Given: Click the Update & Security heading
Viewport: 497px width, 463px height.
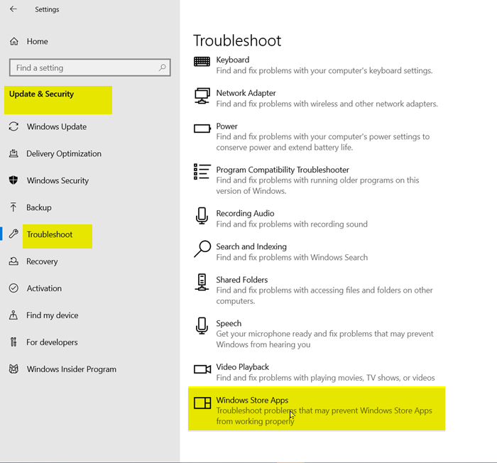Looking at the screenshot, I should click(x=41, y=94).
